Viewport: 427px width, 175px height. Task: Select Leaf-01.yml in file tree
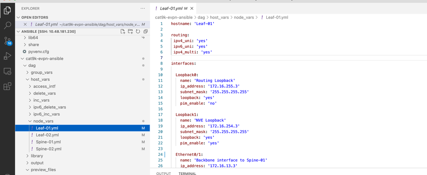click(82, 128)
